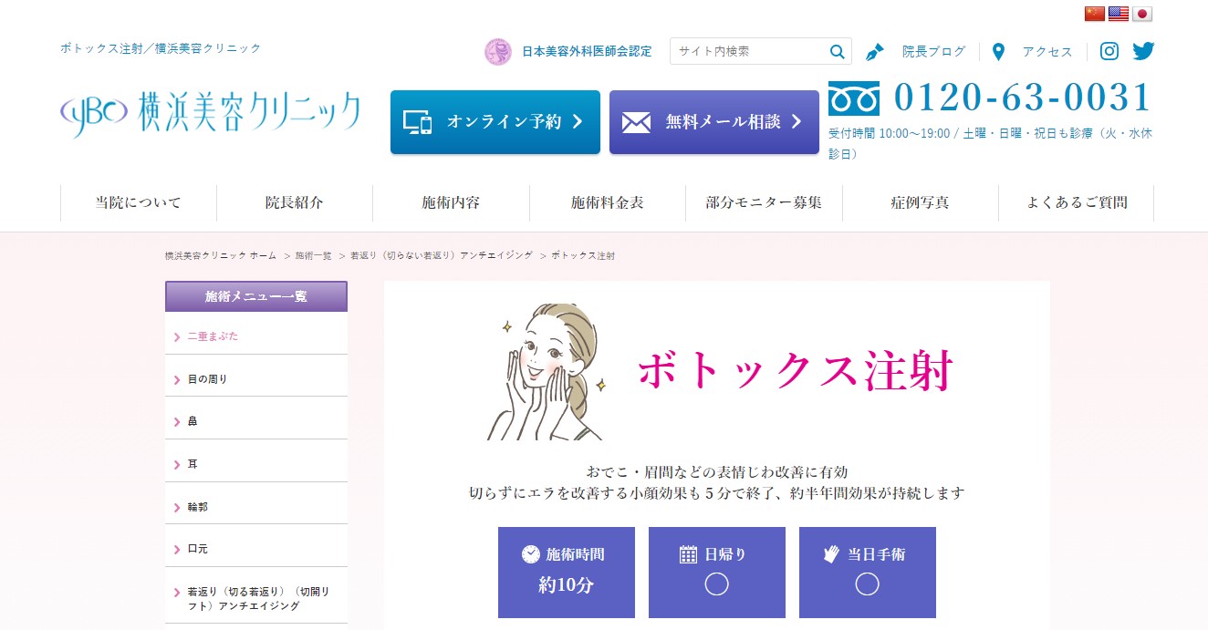Select the Japanese flag language icon
The height and width of the screenshot is (630, 1208).
[1142, 14]
